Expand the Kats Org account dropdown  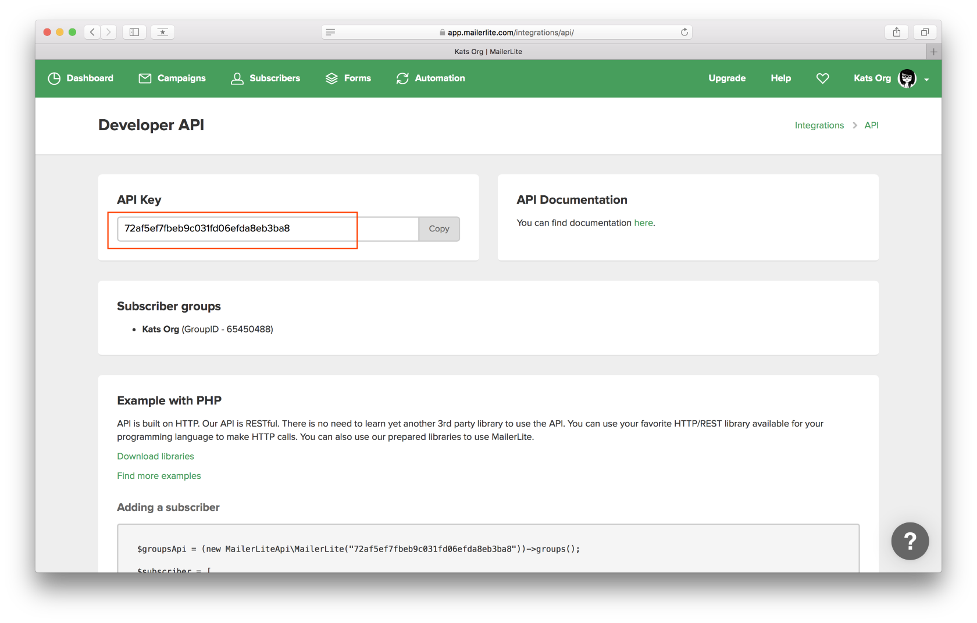point(926,80)
